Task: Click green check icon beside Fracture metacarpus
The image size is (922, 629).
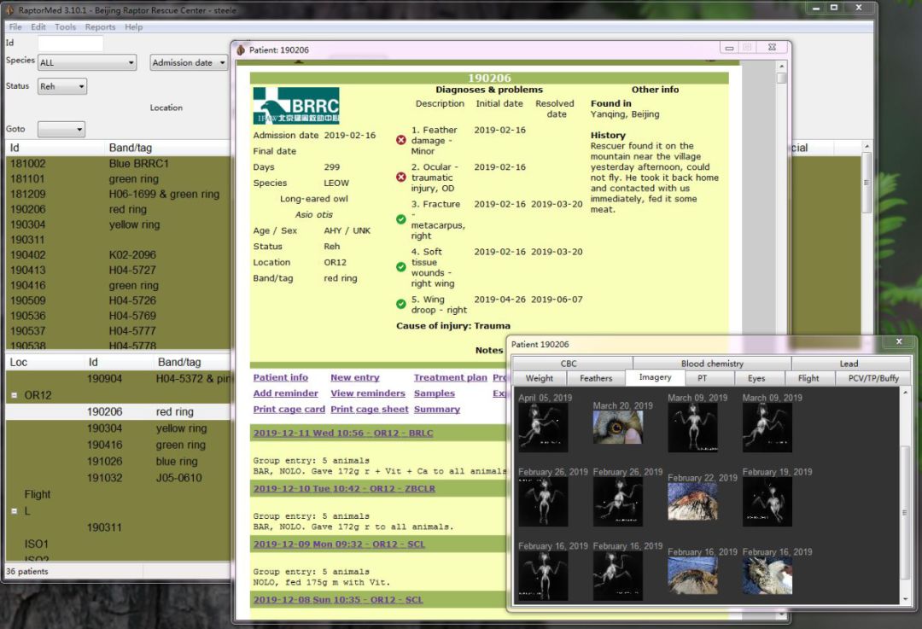Action: point(401,219)
